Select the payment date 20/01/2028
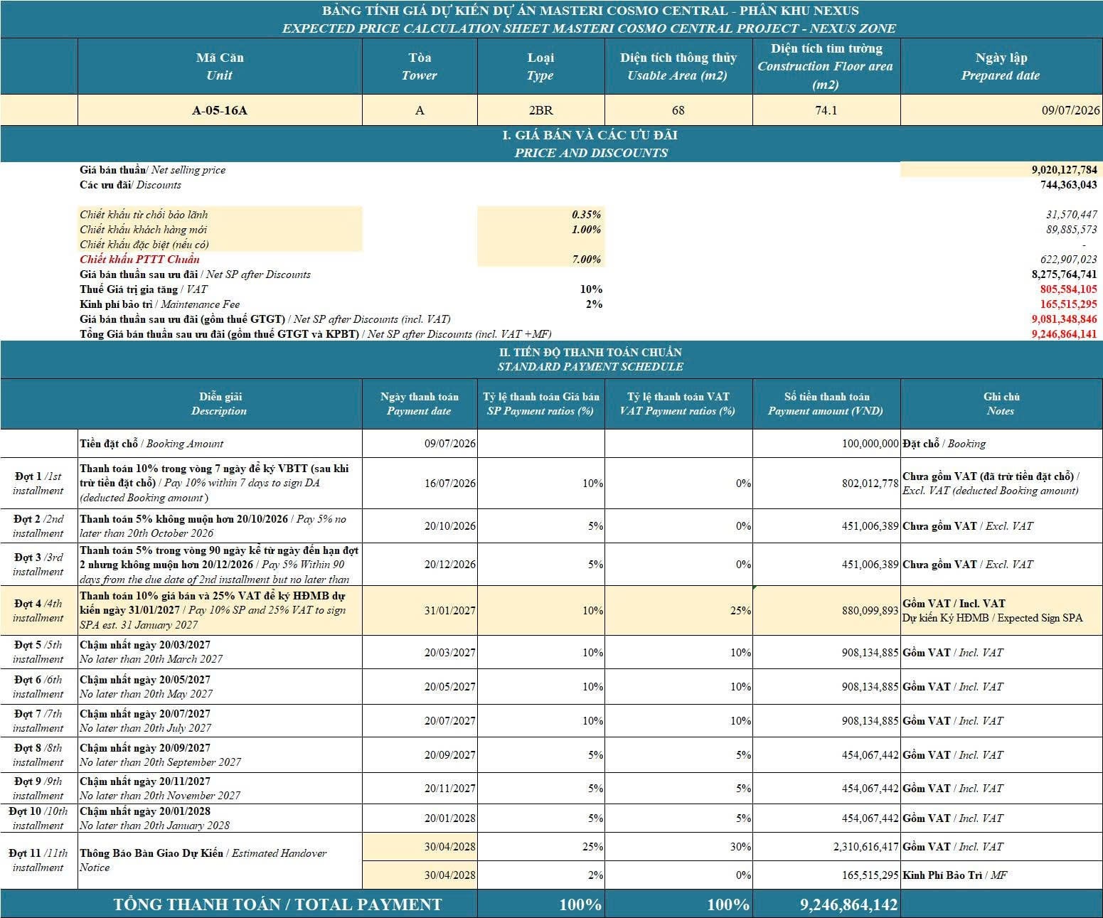The height and width of the screenshot is (918, 1103). (450, 818)
